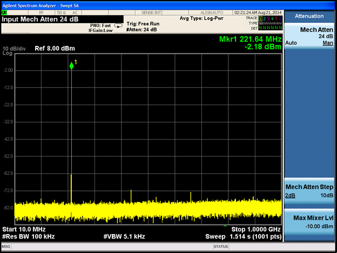Select the Attenuation menu title
Screen dimensions: 337x253
[x=310, y=16]
